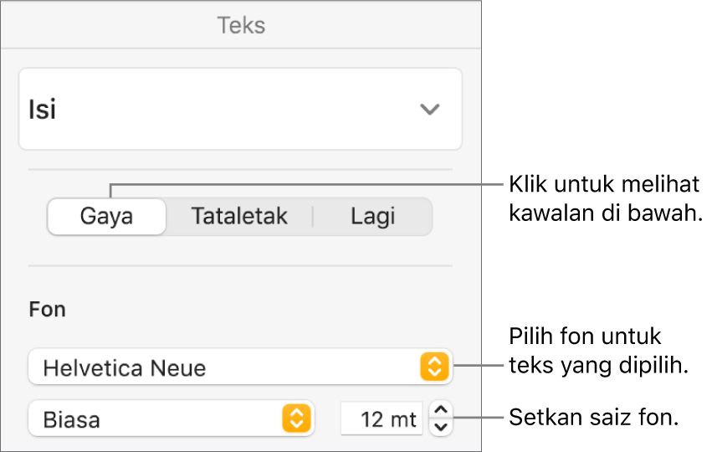Image resolution: width=717 pixels, height=452 pixels.
Task: Click the Teks panel title
Action: [241, 25]
